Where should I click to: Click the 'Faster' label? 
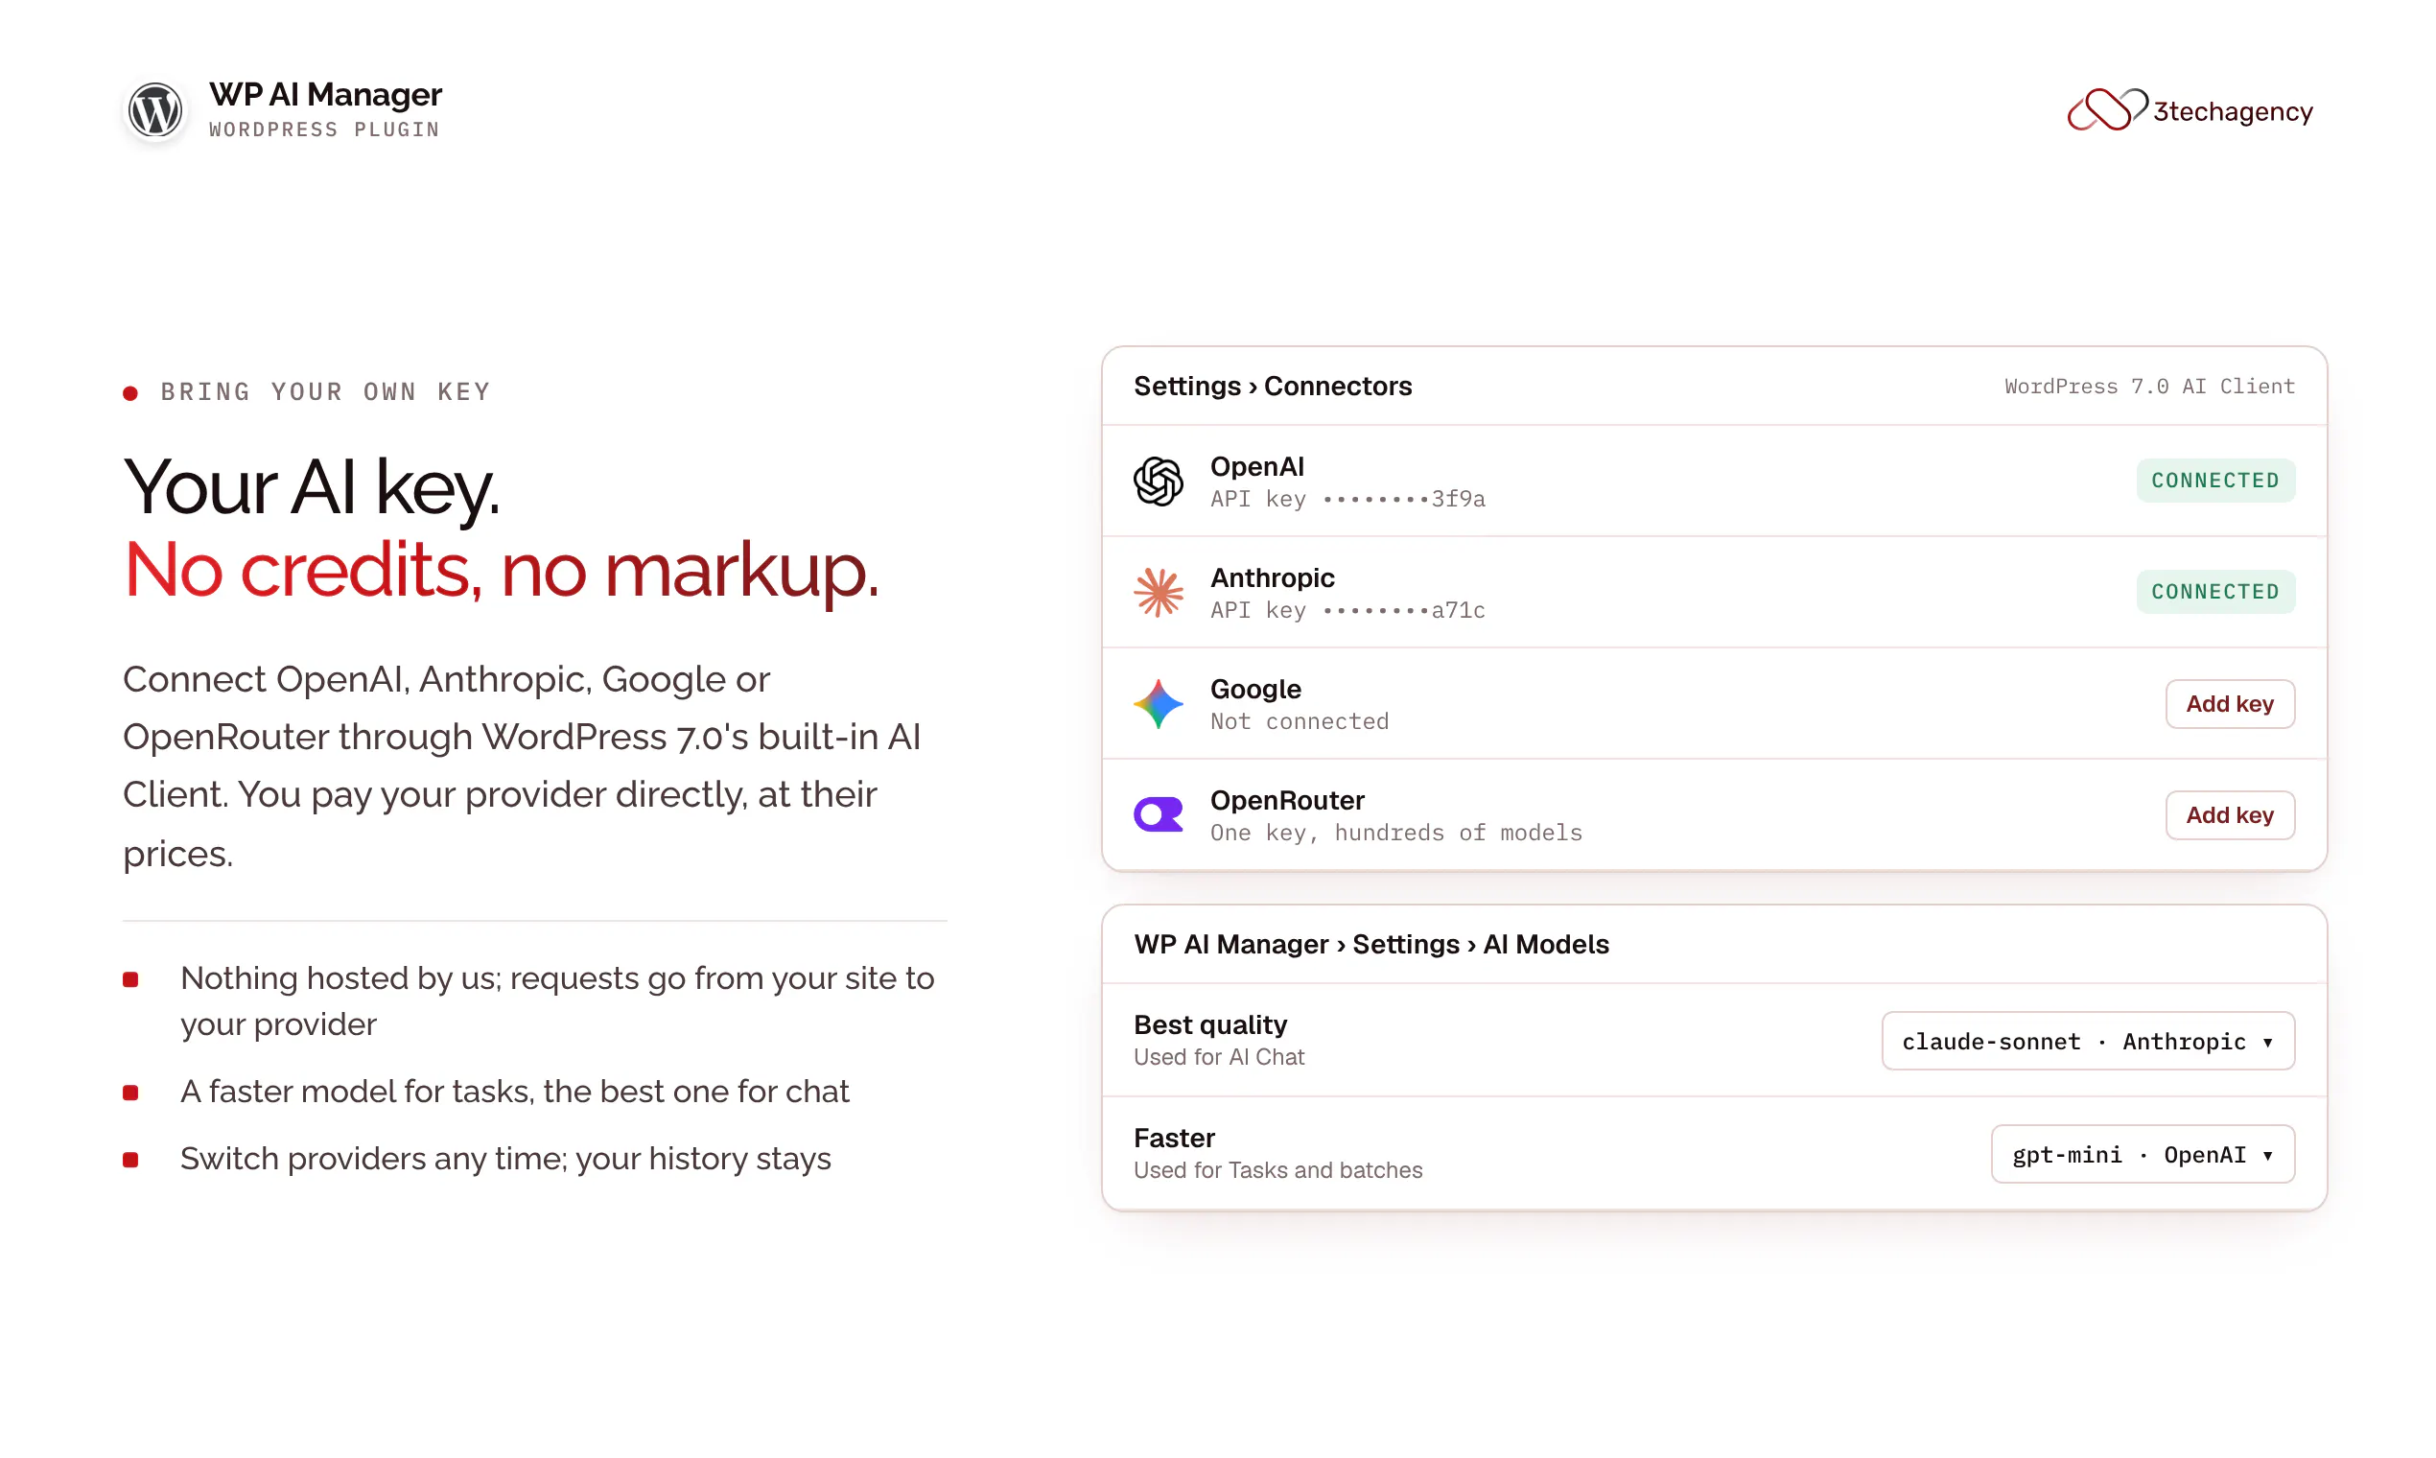click(1174, 1138)
